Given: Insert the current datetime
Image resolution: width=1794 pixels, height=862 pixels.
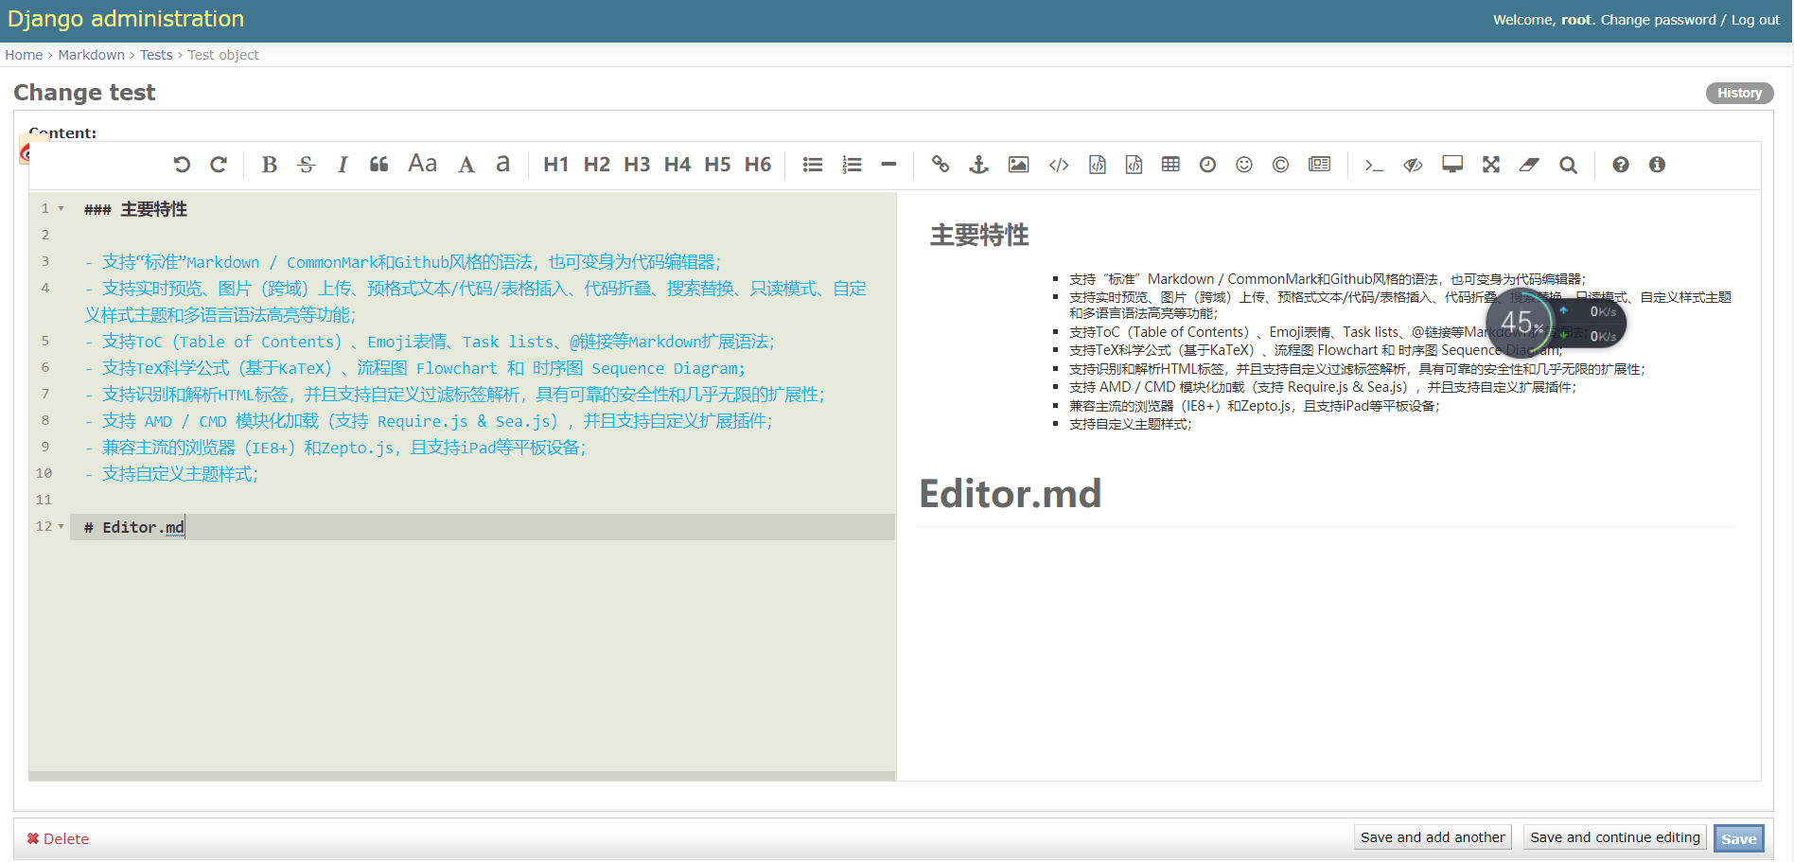Looking at the screenshot, I should click(1207, 165).
